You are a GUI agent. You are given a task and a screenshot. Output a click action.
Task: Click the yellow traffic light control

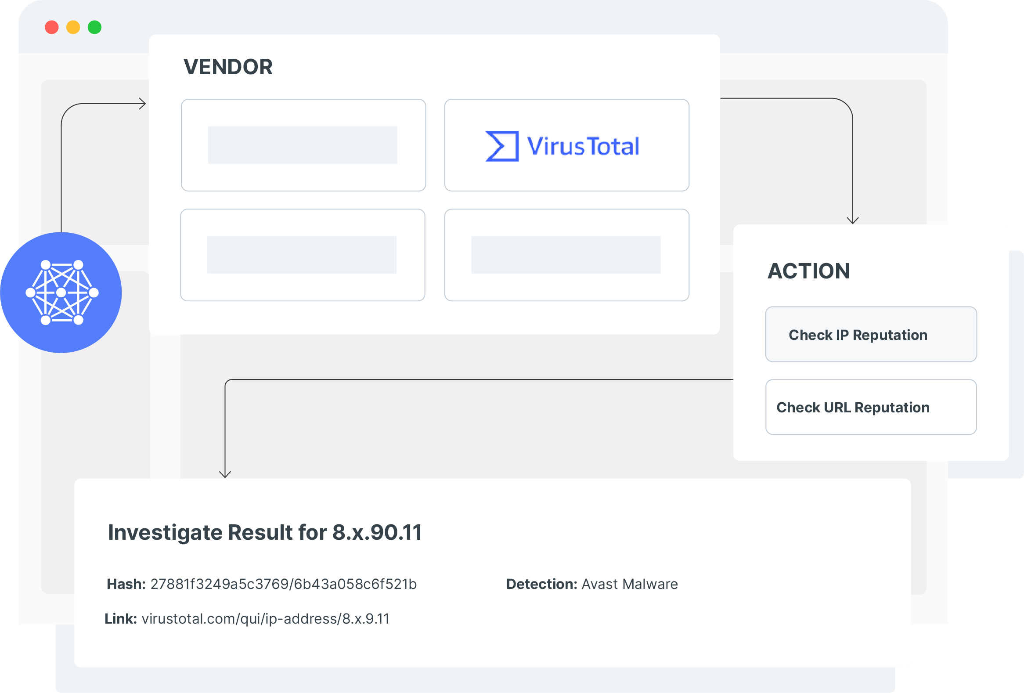point(73,27)
